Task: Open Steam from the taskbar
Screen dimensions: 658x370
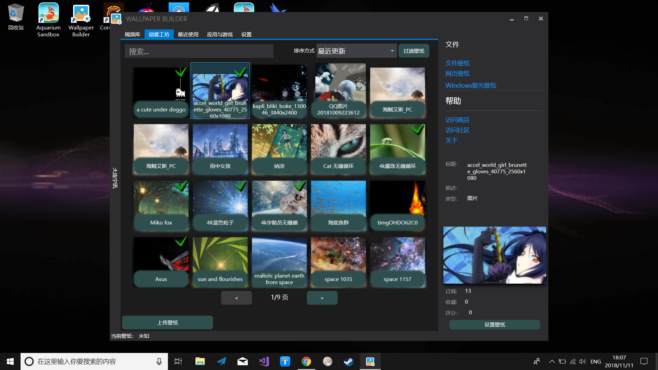Action: pos(349,361)
